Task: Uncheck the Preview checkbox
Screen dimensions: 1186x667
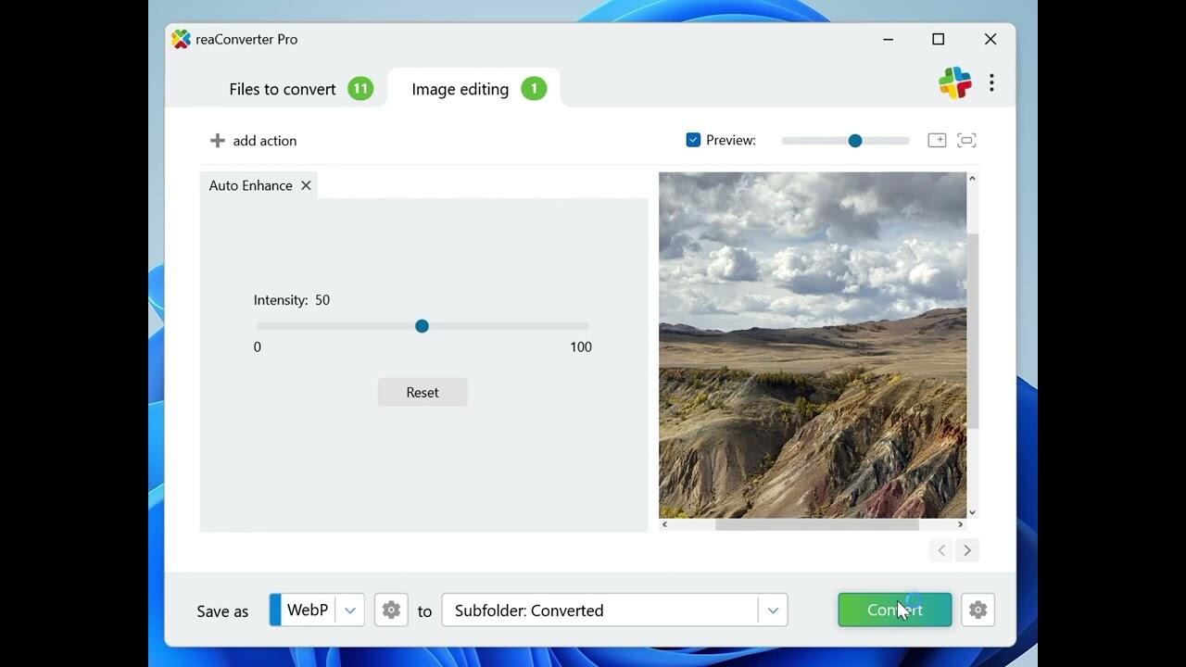Action: [693, 141]
